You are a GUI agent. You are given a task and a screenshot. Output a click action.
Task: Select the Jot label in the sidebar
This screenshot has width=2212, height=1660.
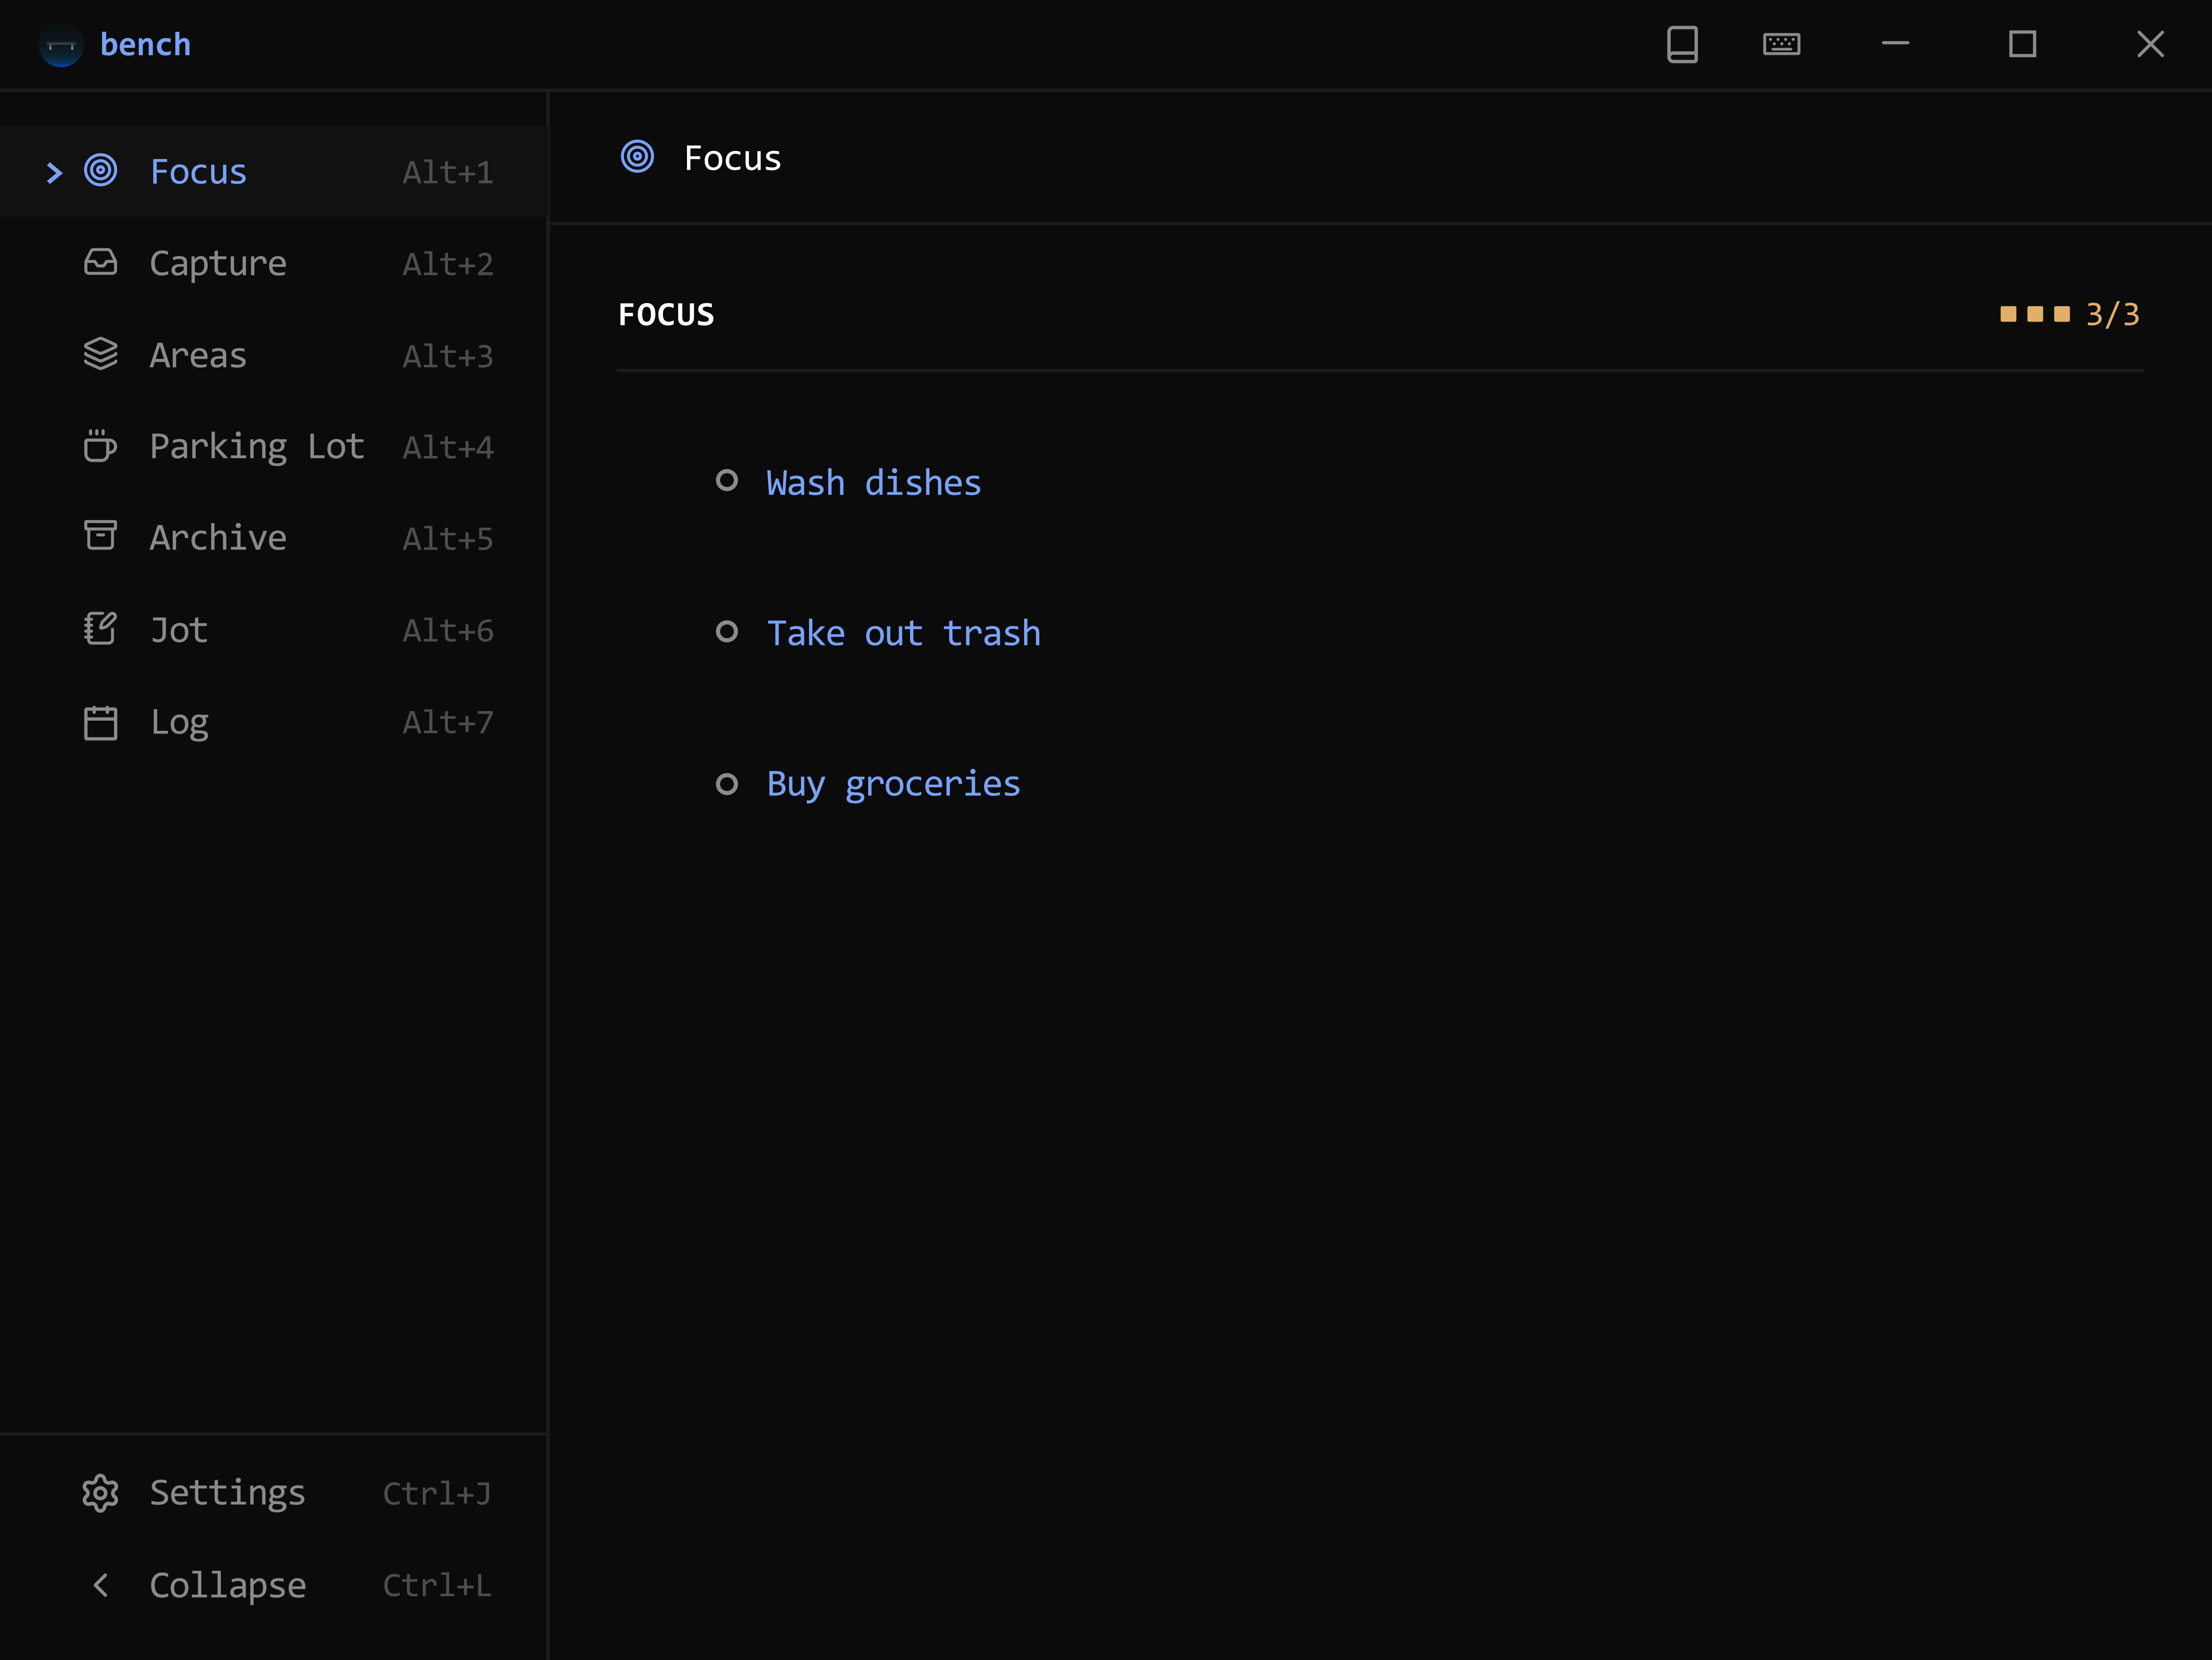(179, 630)
